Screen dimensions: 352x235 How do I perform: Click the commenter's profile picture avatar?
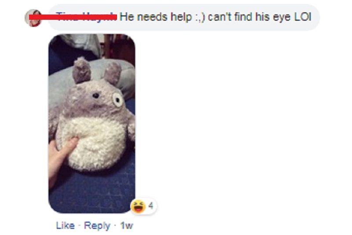tap(33, 18)
